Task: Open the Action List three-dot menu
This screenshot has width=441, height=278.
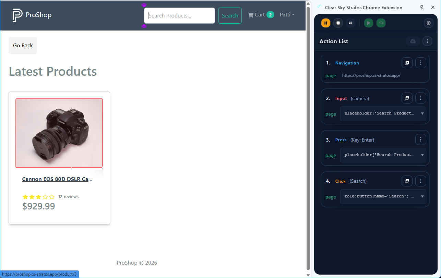Action: click(427, 41)
